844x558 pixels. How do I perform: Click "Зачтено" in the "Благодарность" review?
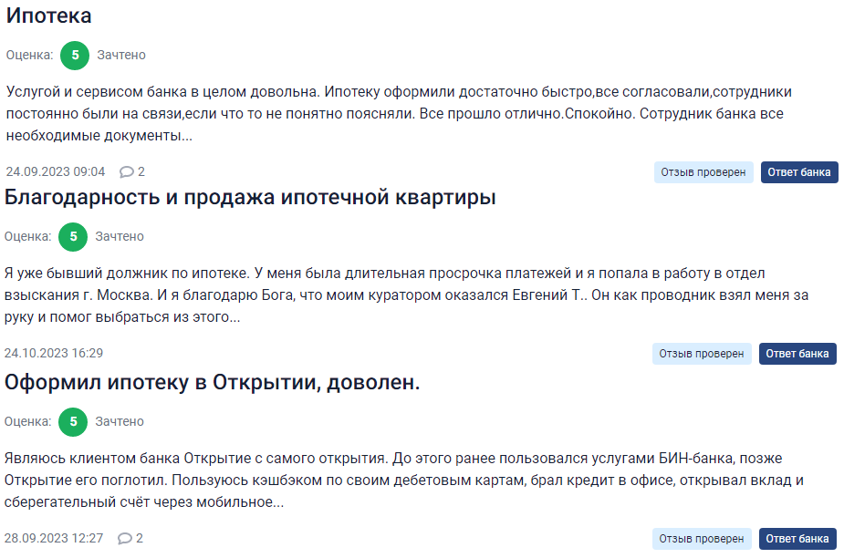[120, 237]
